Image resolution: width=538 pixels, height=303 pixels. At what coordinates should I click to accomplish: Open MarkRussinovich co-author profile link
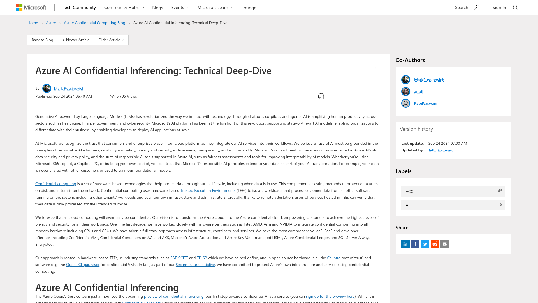pyautogui.click(x=429, y=80)
